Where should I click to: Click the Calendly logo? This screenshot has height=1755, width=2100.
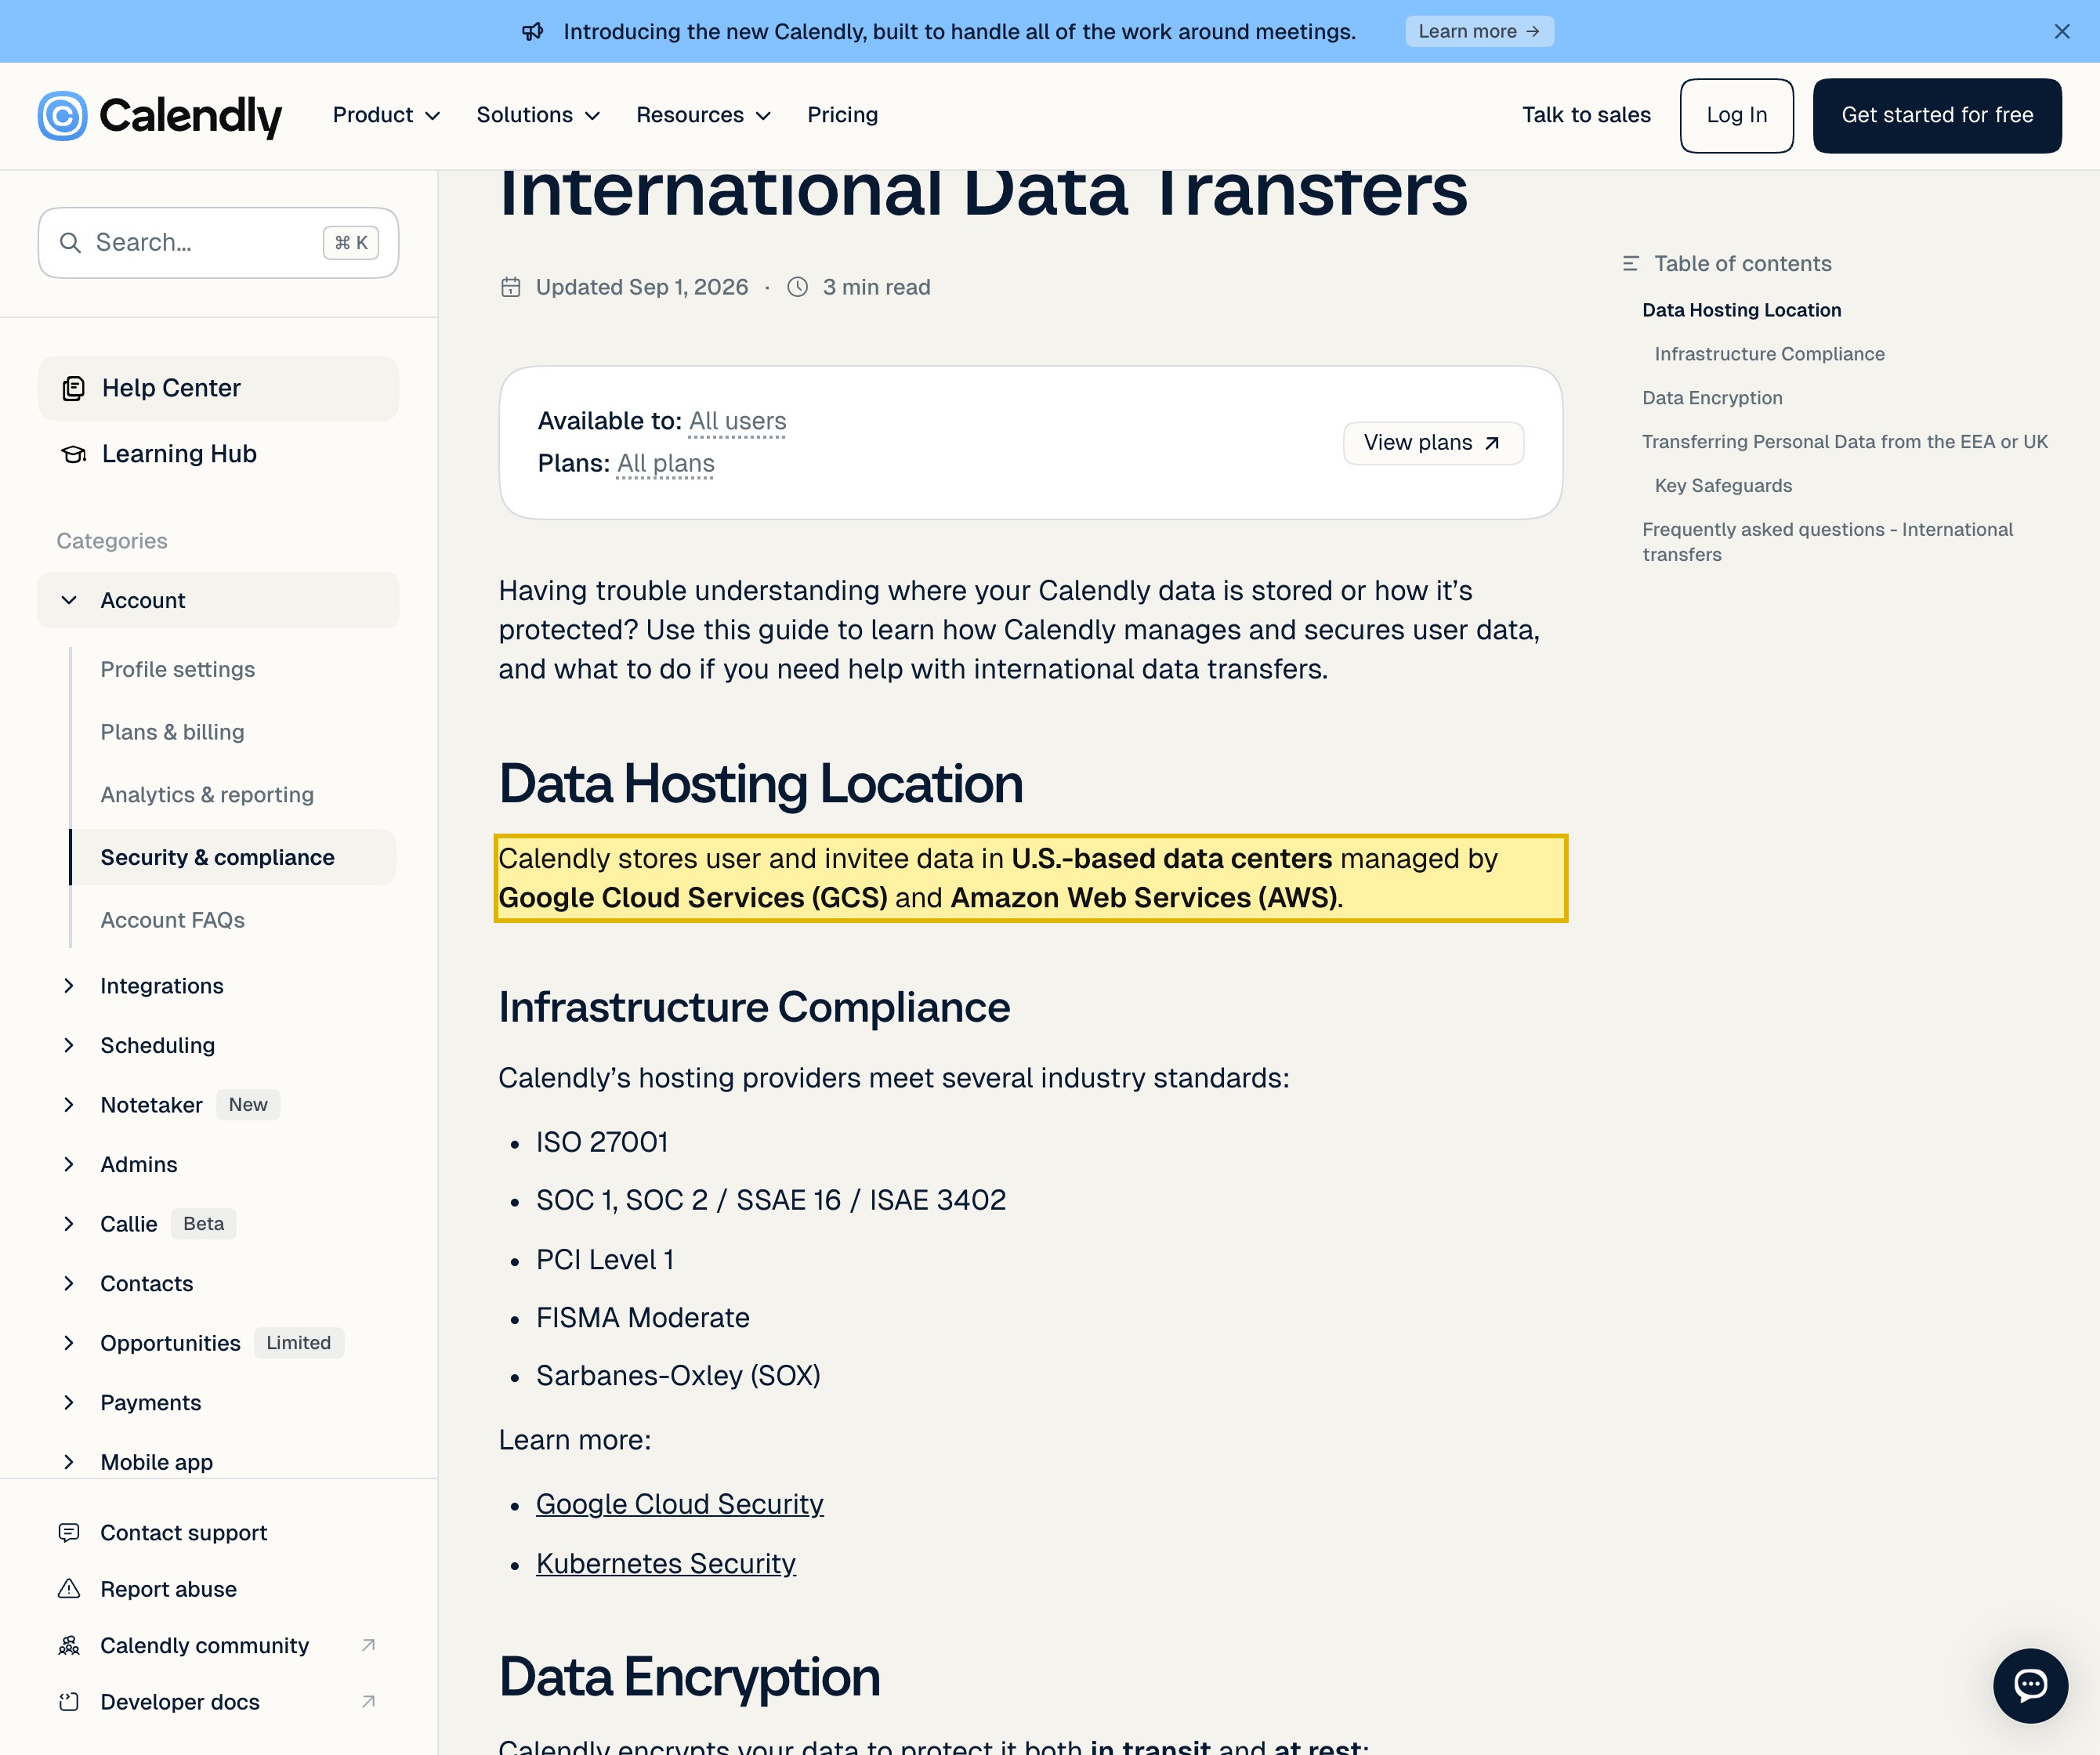(x=160, y=115)
